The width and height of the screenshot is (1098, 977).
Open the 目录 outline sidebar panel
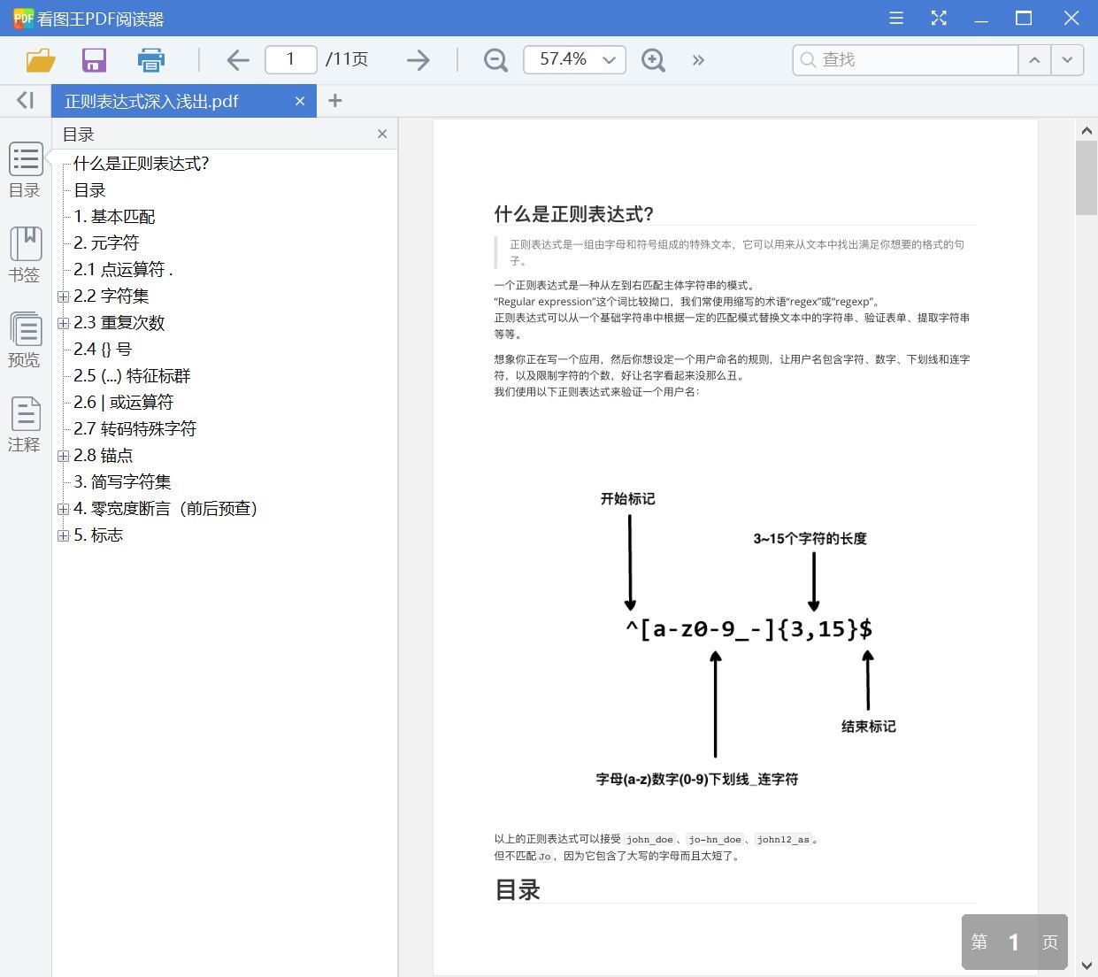[25, 171]
